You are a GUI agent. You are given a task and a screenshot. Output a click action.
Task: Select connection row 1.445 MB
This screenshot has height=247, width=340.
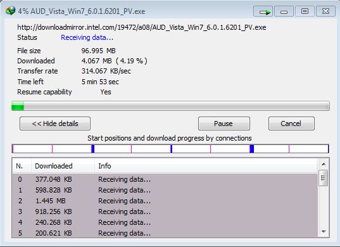pyautogui.click(x=165, y=201)
